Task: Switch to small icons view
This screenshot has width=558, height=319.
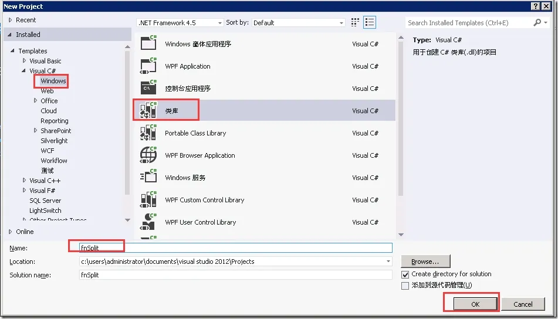Action: coord(355,22)
